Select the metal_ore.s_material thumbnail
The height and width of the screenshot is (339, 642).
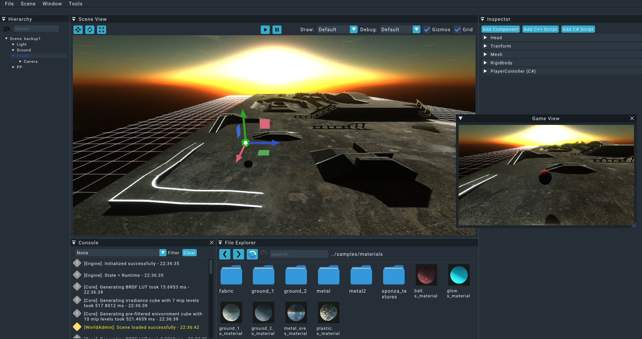coord(296,312)
